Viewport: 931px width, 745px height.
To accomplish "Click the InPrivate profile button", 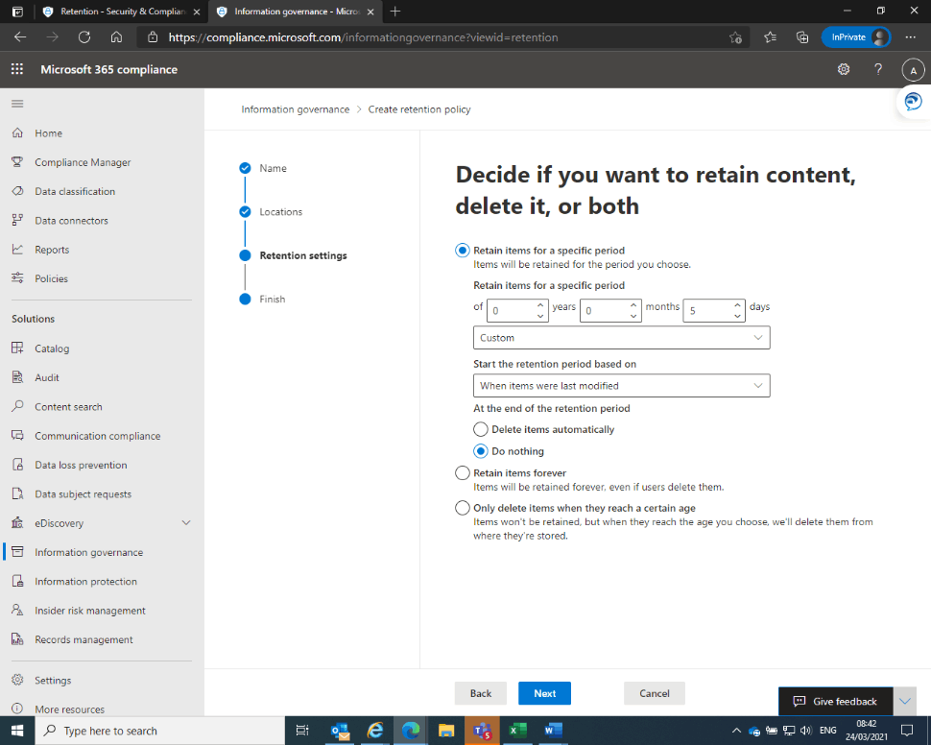I will coord(855,37).
